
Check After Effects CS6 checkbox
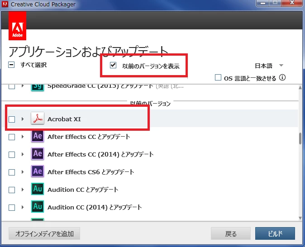click(x=12, y=172)
